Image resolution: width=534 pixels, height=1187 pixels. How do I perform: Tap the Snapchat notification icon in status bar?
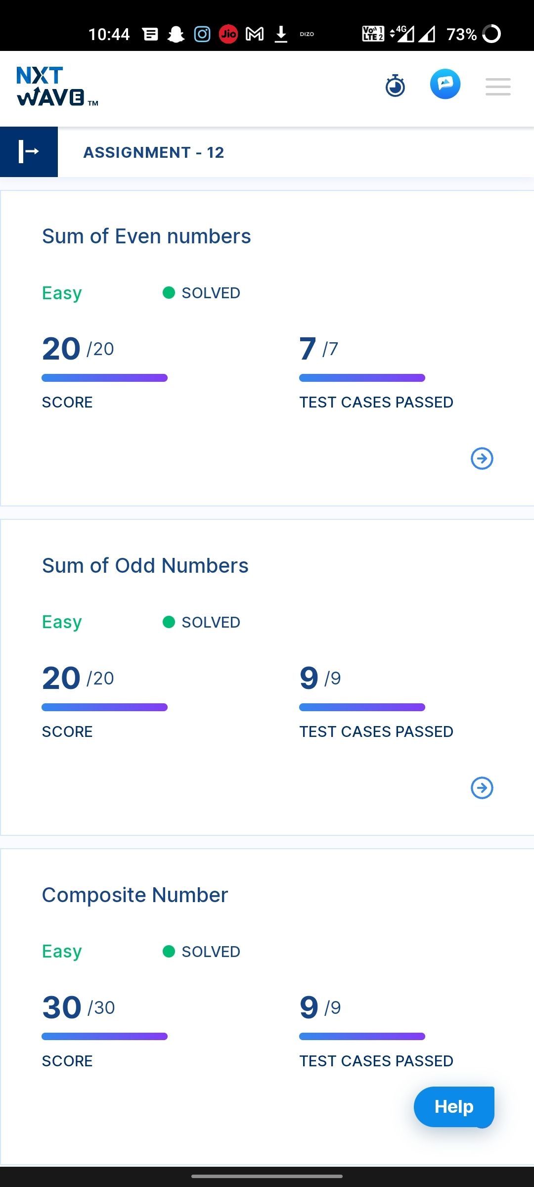pyautogui.click(x=176, y=34)
